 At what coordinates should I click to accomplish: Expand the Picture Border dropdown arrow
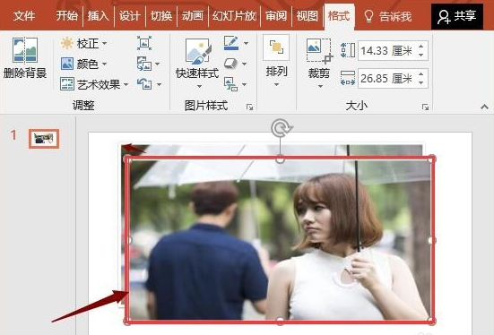[x=246, y=43]
